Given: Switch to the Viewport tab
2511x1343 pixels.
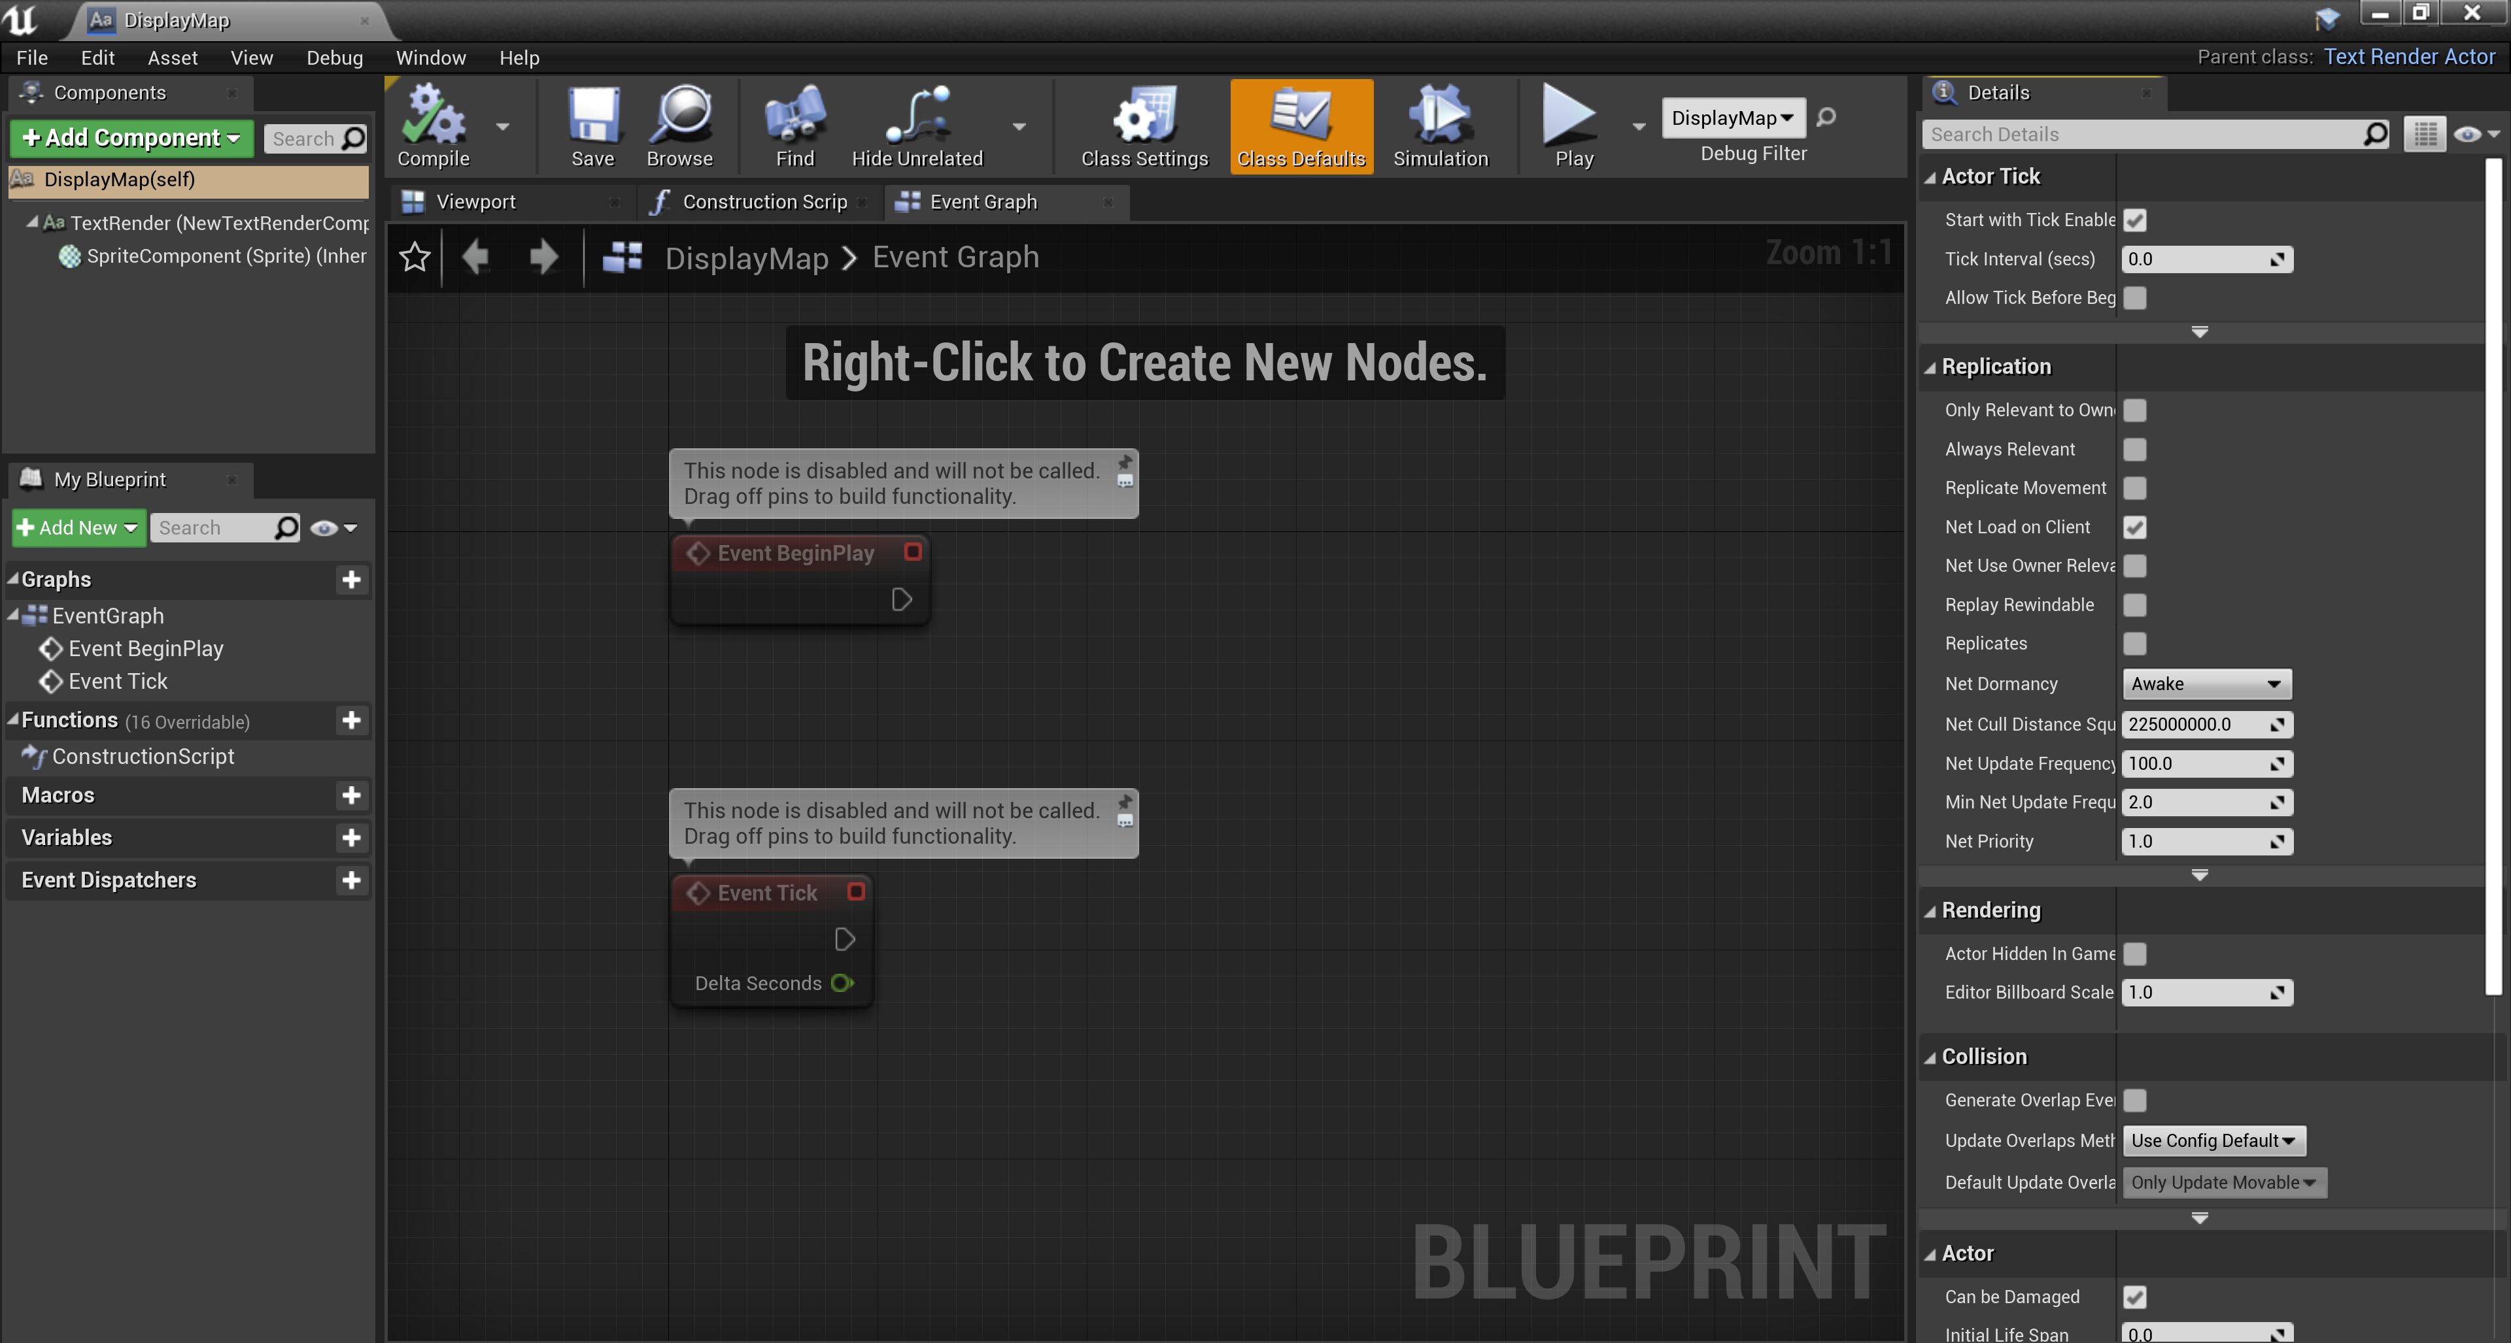Looking at the screenshot, I should [475, 201].
